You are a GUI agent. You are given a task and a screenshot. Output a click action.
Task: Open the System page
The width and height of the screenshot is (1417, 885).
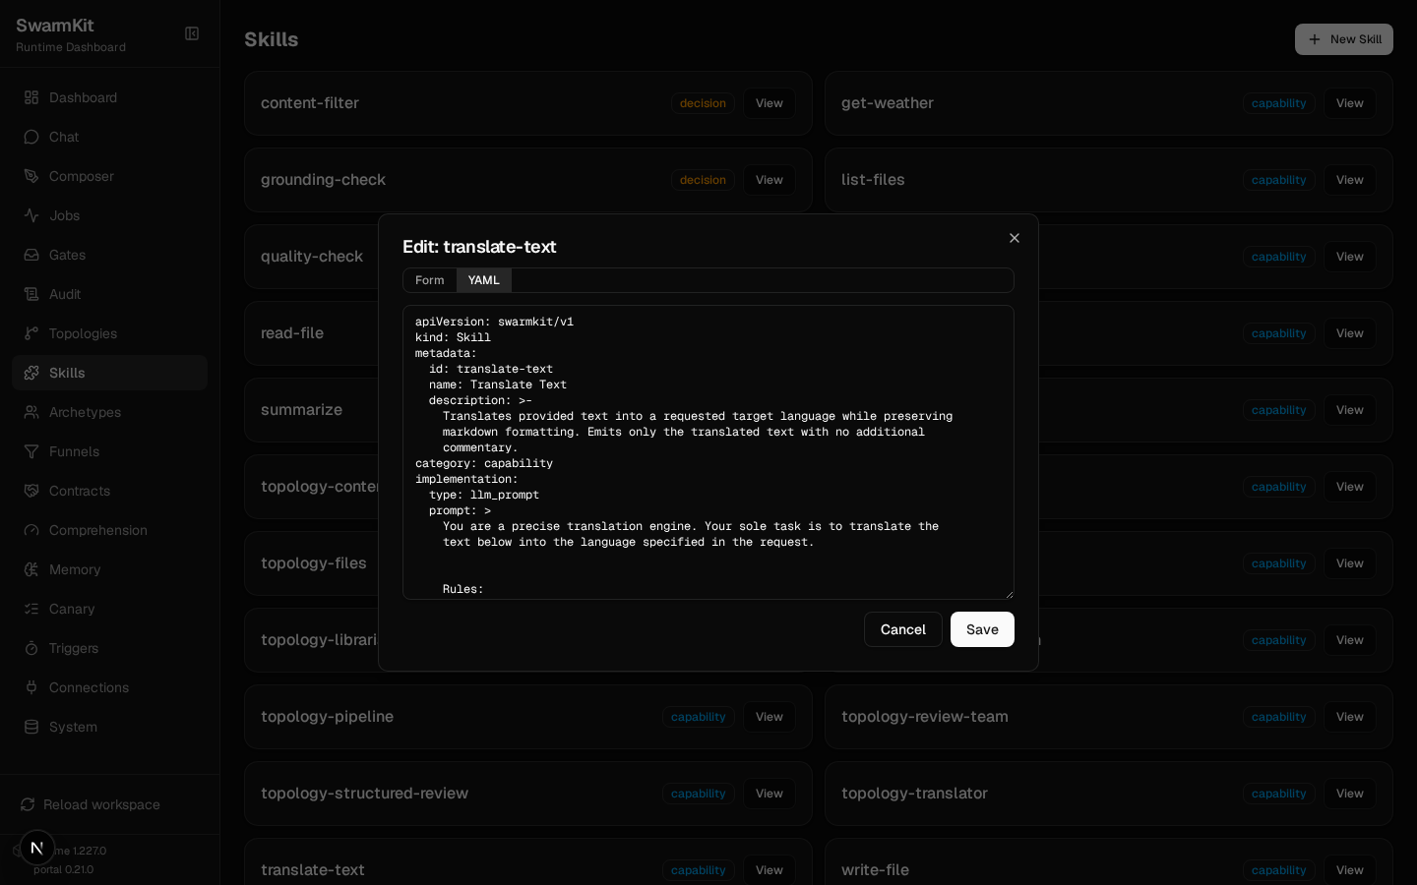tap(109, 727)
